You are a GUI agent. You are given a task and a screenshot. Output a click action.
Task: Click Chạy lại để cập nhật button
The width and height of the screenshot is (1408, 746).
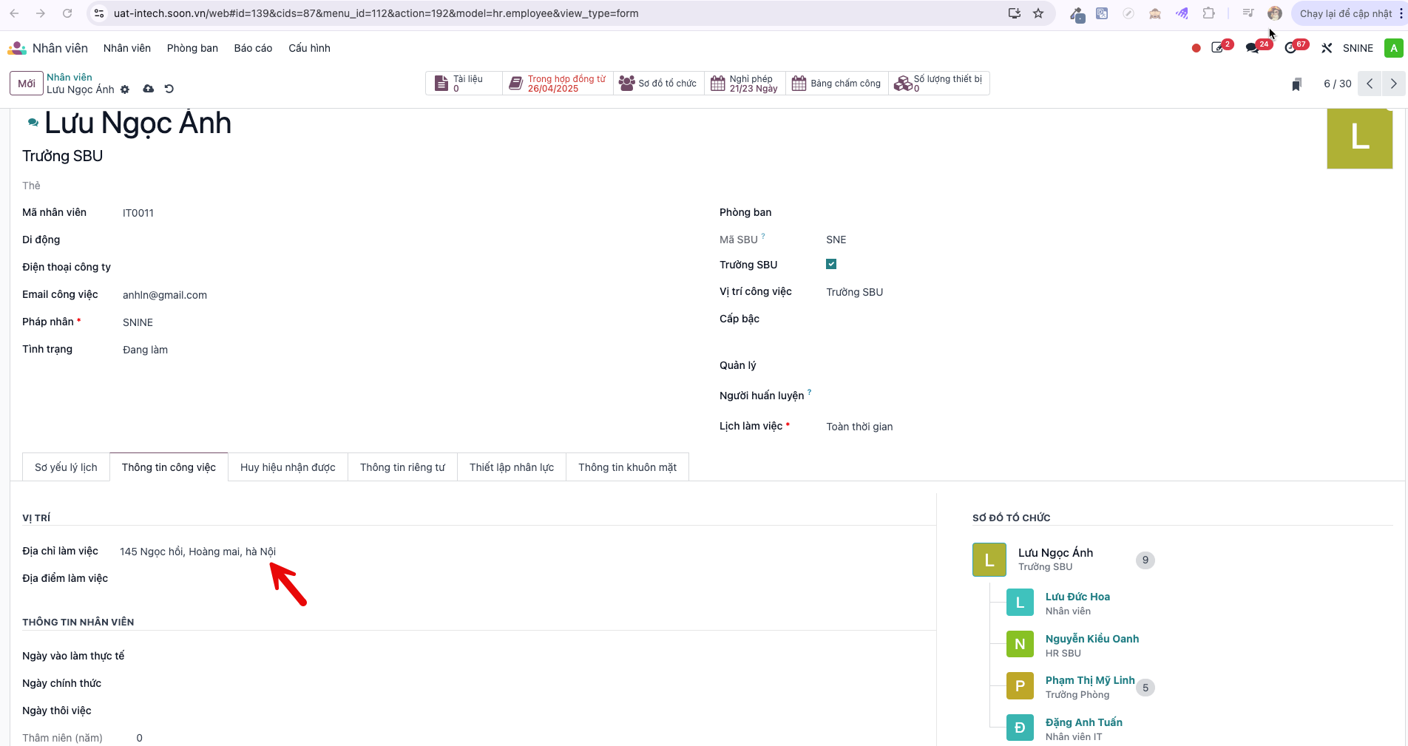(1345, 13)
